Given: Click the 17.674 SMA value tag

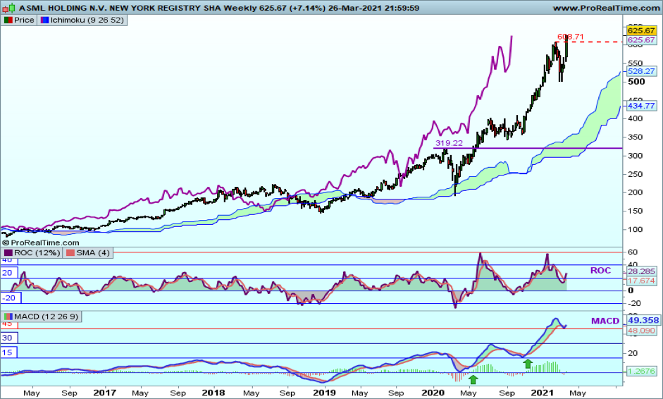Looking at the screenshot, I should point(641,281).
